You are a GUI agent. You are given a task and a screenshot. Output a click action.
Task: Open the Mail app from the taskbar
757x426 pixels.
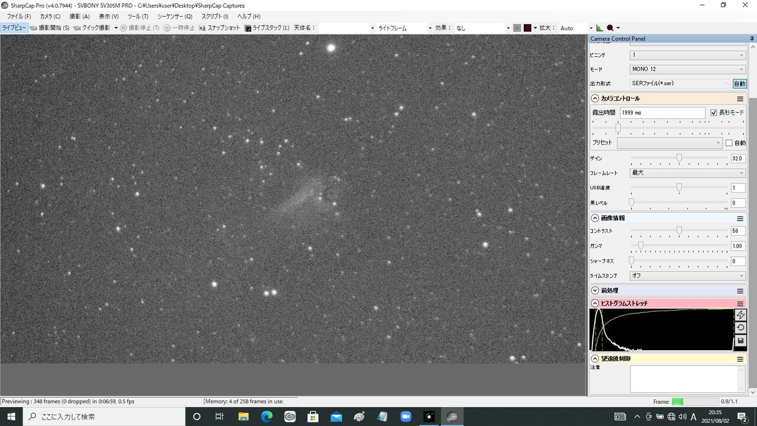point(336,417)
